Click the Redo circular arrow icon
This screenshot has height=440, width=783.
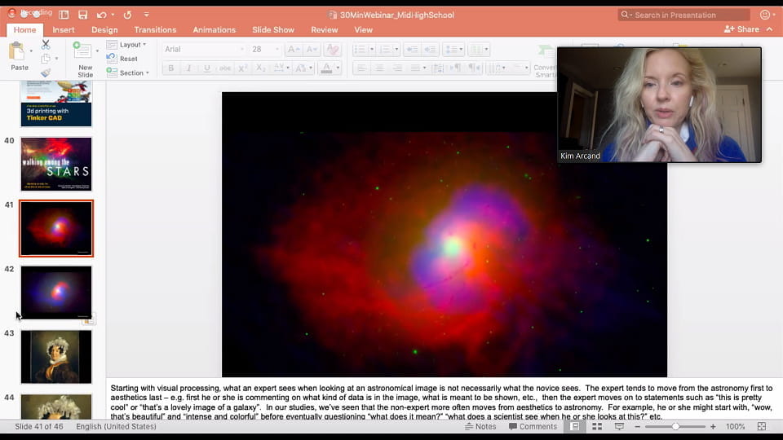click(127, 15)
